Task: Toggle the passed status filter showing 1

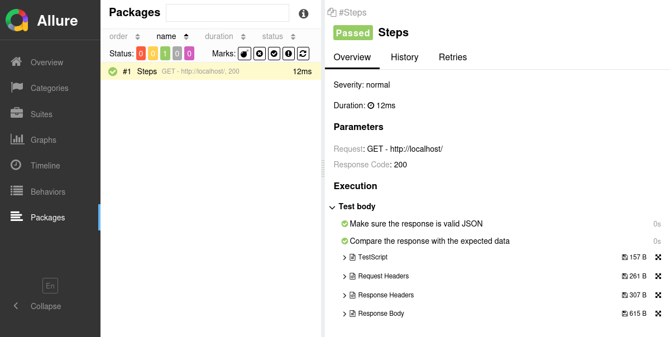Action: (165, 54)
